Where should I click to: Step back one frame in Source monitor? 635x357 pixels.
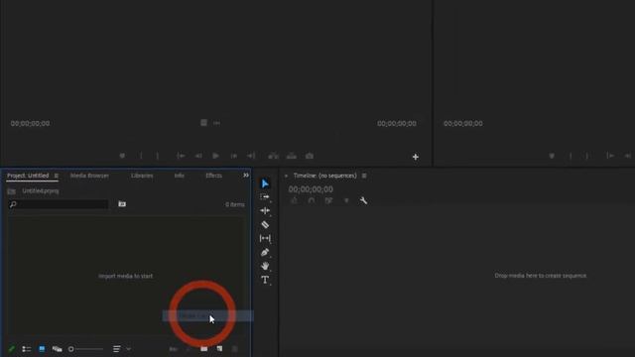point(198,156)
